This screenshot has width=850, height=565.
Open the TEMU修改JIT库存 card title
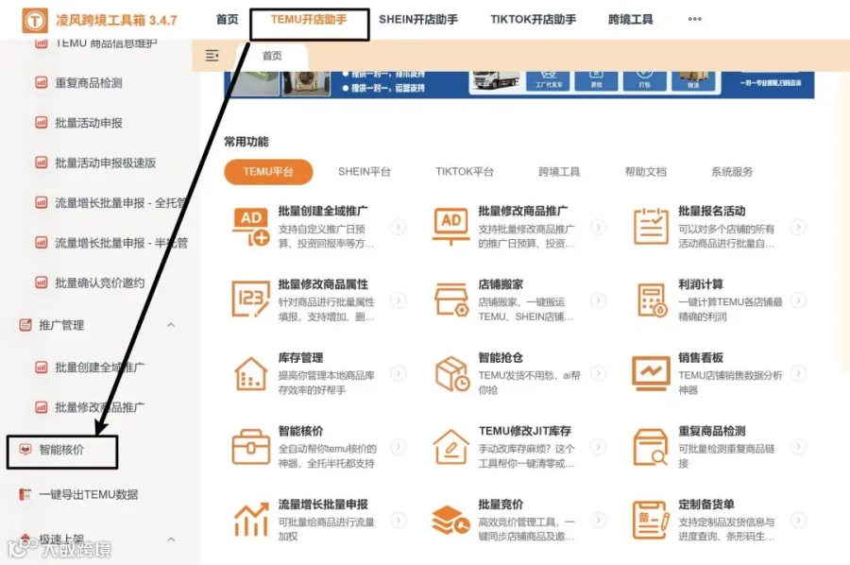click(x=525, y=431)
